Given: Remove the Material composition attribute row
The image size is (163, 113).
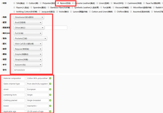Looking at the screenshot, I should 50,78.
